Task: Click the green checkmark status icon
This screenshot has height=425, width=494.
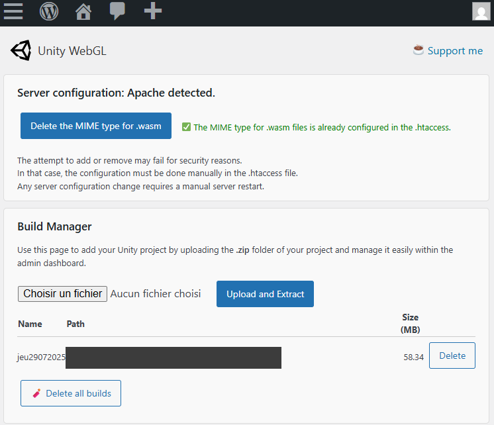Action: [186, 127]
